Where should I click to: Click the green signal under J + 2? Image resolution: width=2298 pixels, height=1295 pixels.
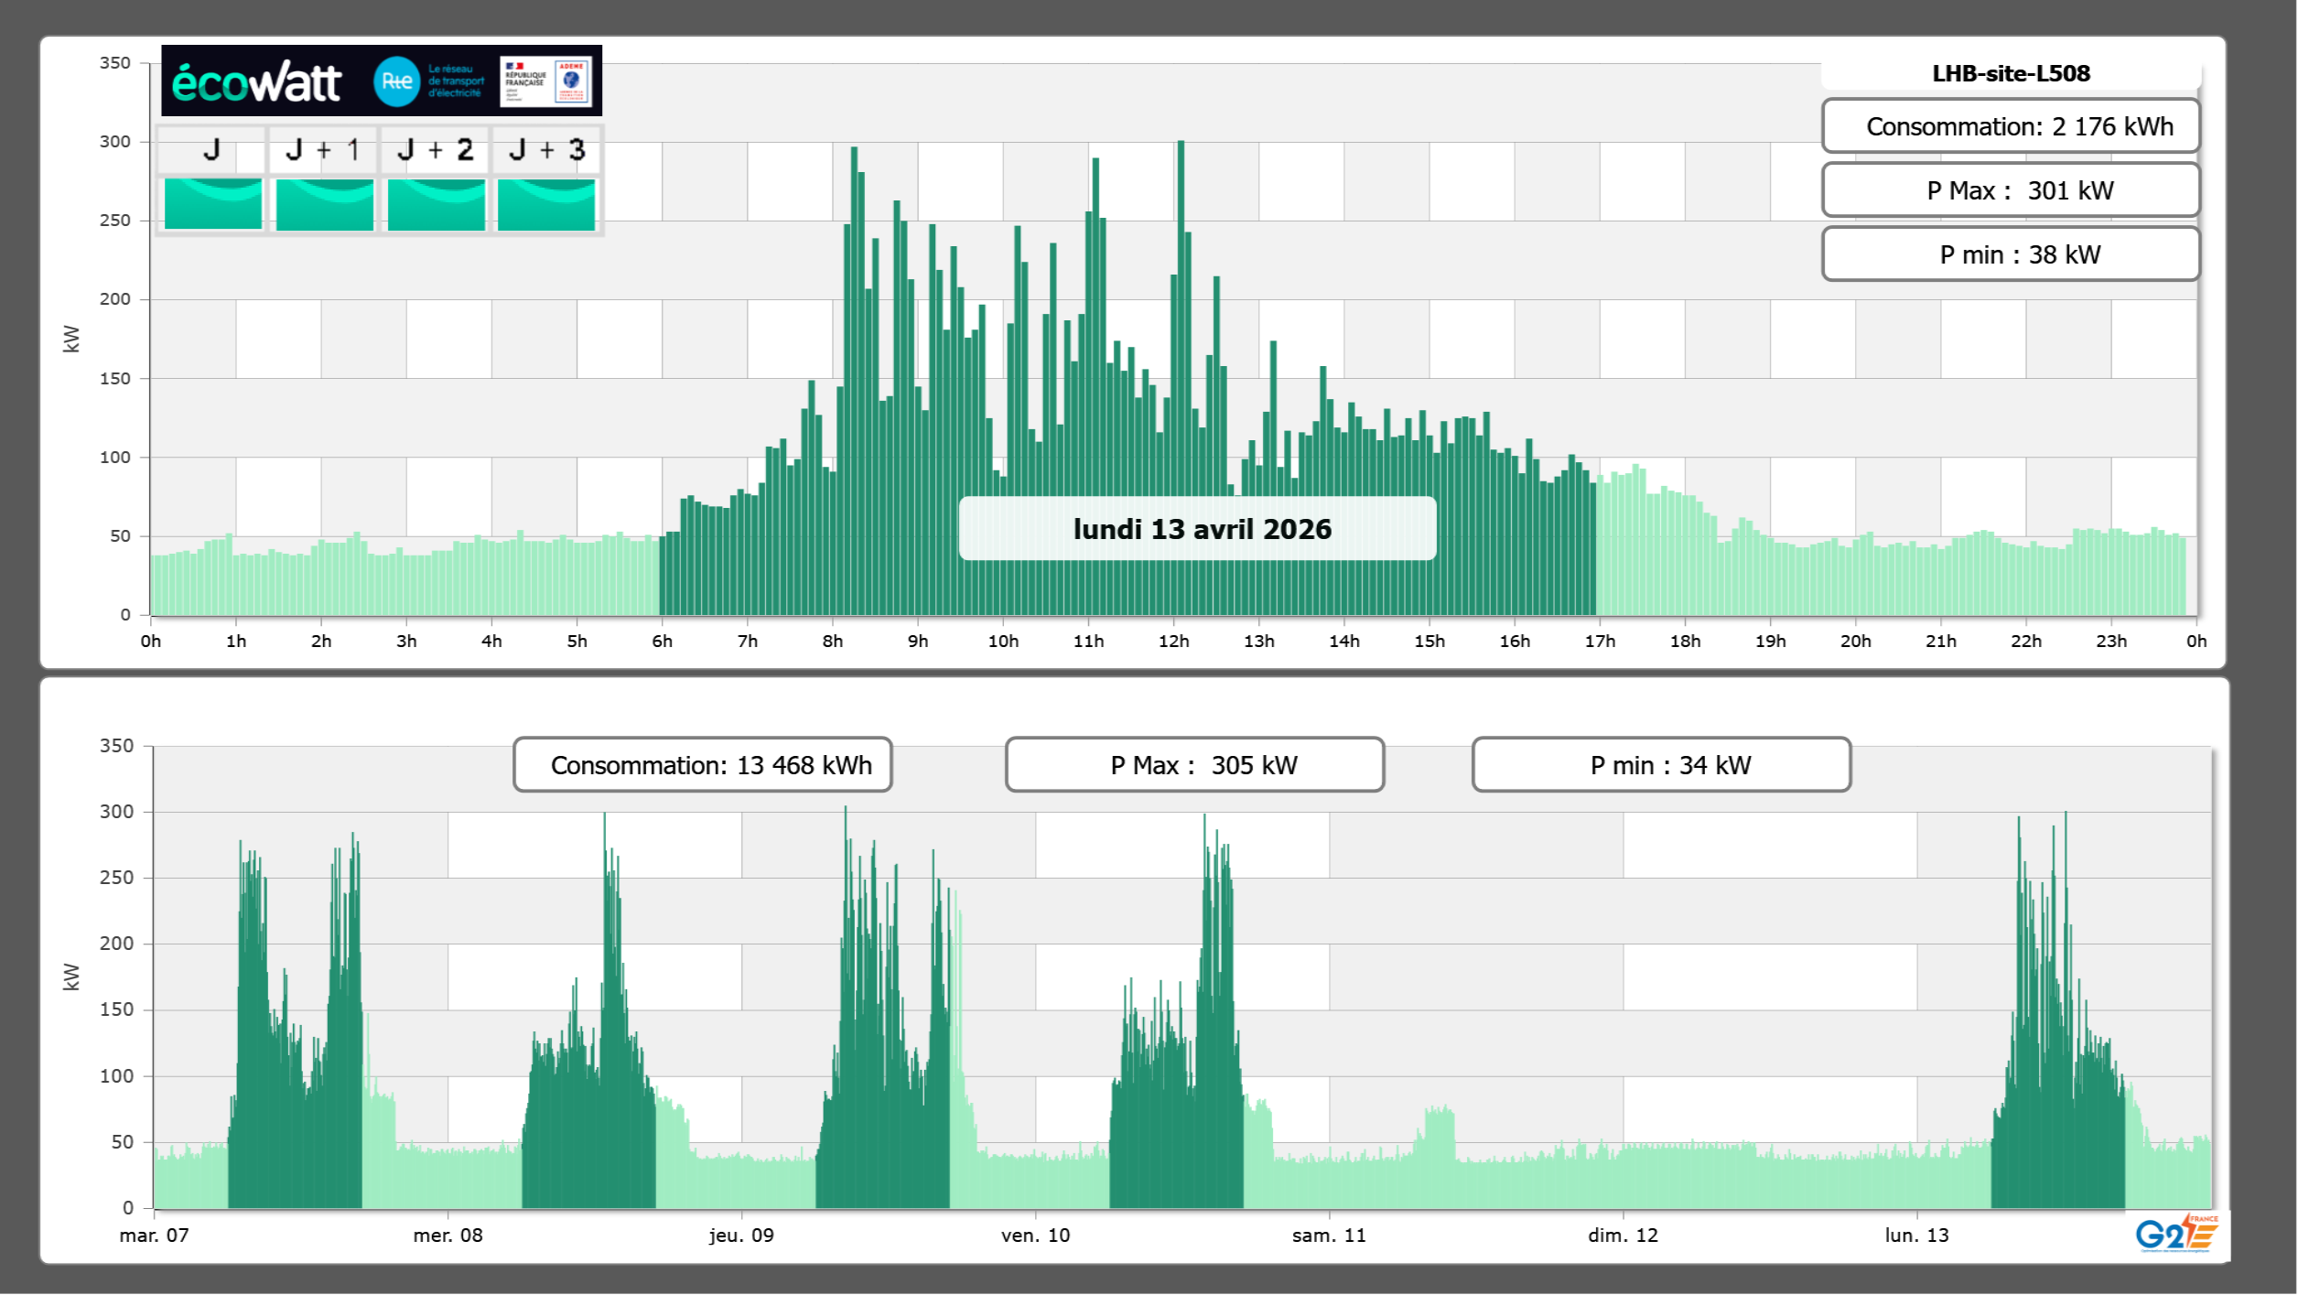pos(436,204)
